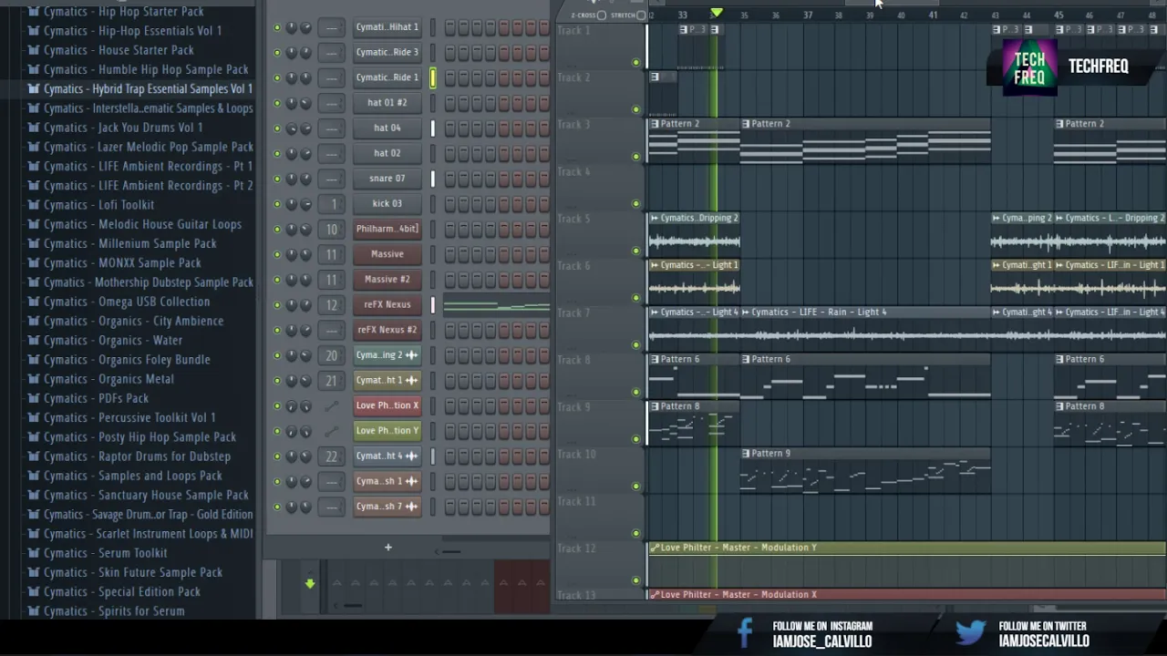Open the hat 01 #2 channel

[387, 103]
